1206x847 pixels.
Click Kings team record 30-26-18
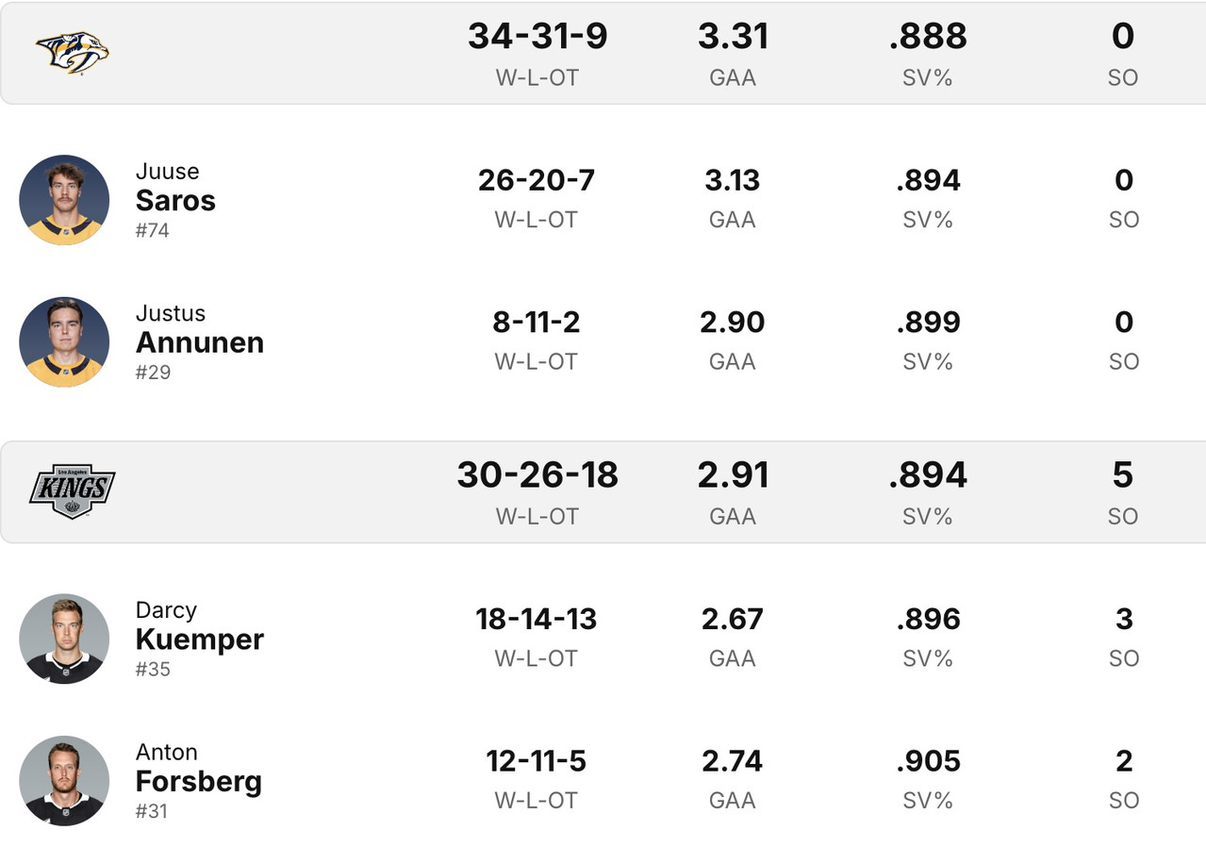(x=537, y=475)
